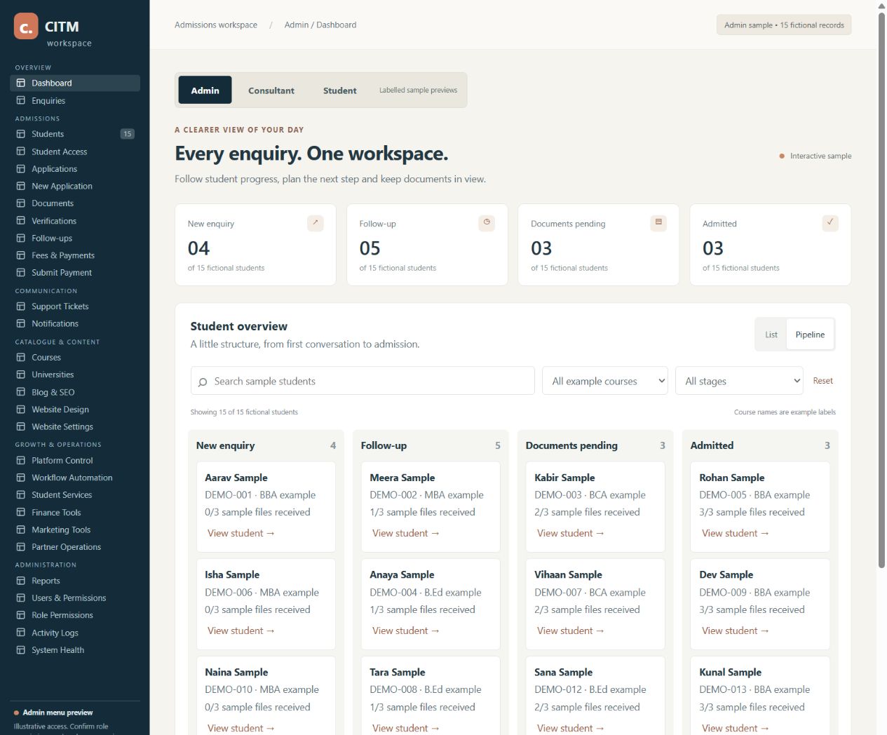The height and width of the screenshot is (735, 887).
Task: Open Marketing Tools in the sidebar
Action: click(x=75, y=530)
